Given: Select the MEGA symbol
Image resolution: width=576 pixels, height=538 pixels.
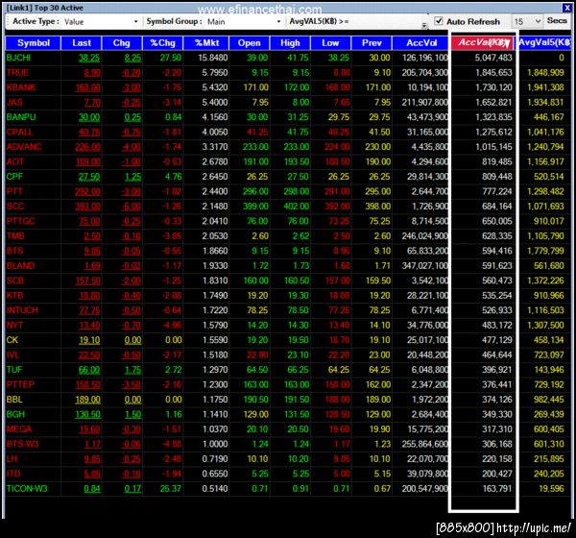Looking at the screenshot, I should [x=19, y=429].
